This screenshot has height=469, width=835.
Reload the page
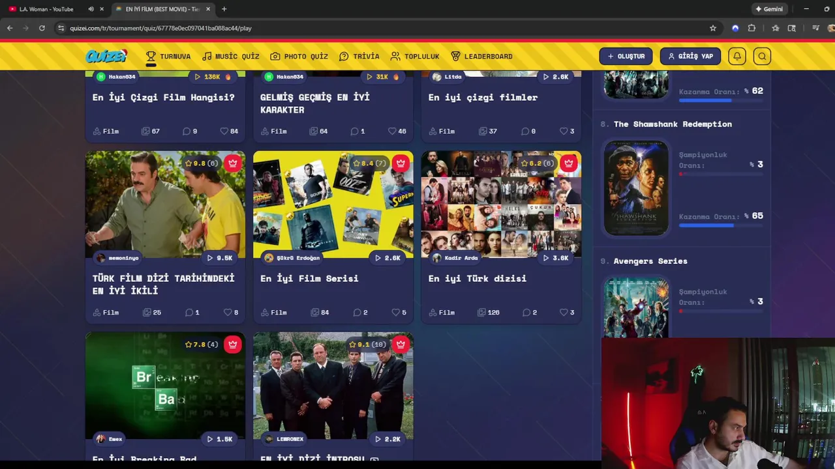coord(42,28)
